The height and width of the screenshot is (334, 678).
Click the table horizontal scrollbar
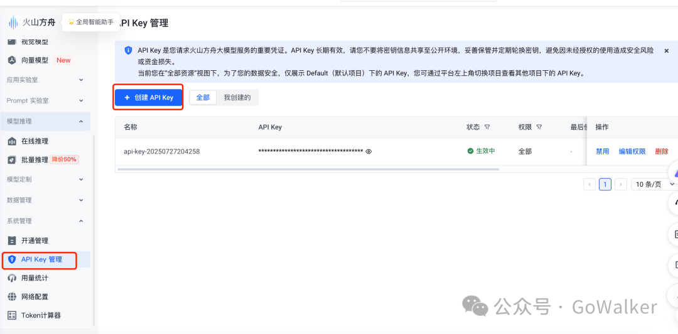click(308, 169)
